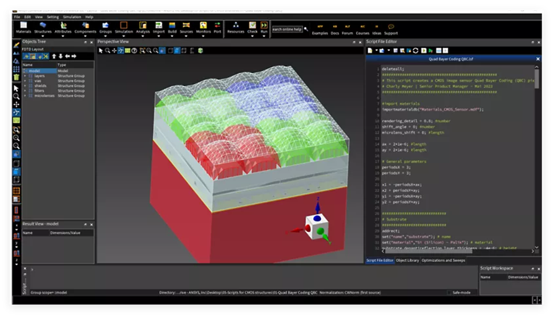Click the Structures toolbar icon
This screenshot has height=315, width=553.
(43, 25)
